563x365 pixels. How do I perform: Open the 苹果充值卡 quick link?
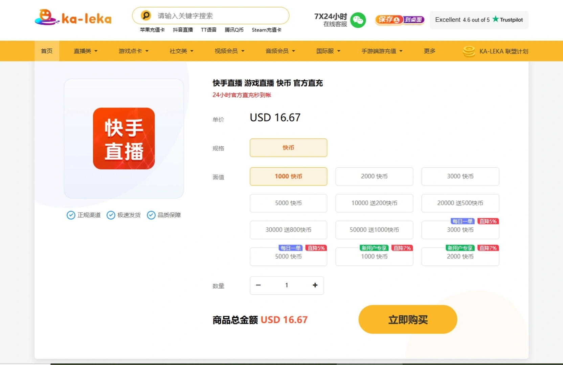152,30
